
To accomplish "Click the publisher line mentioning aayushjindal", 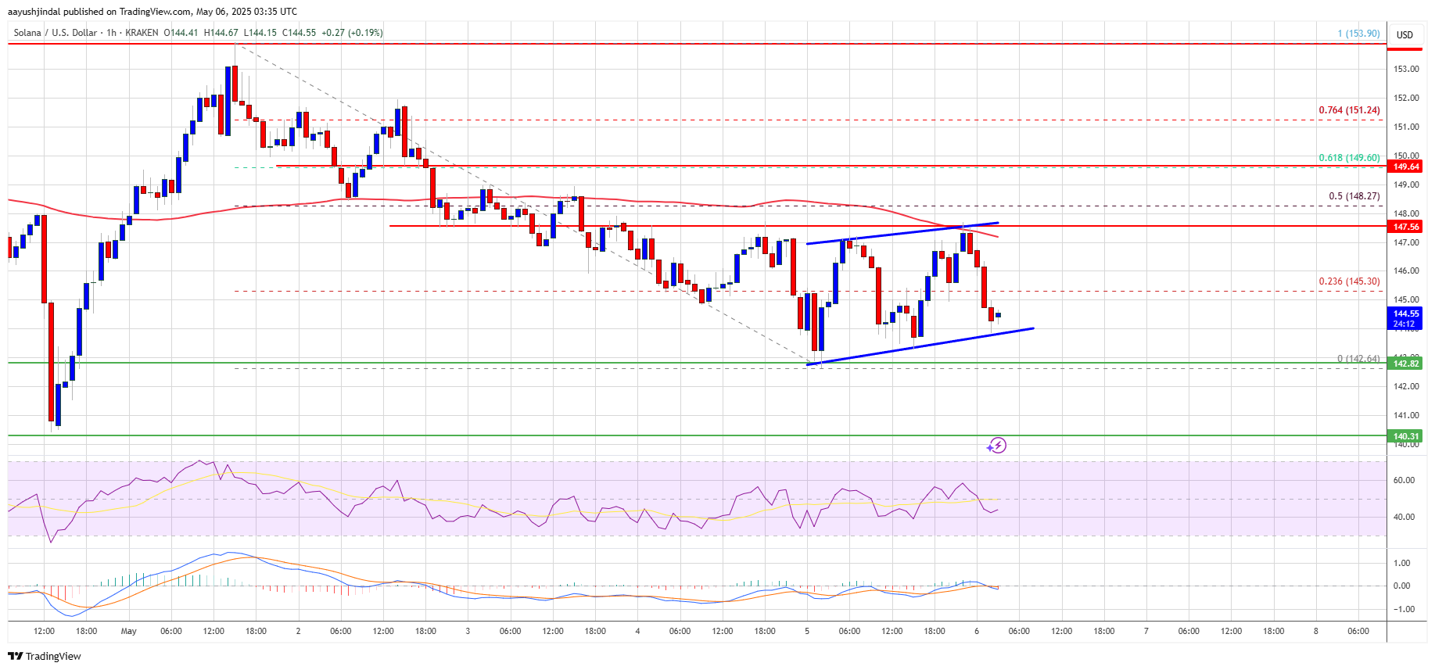I will [152, 12].
